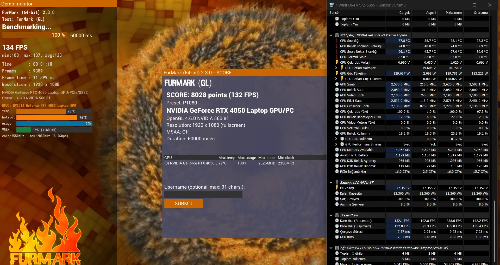Focus the Username input field
The image size is (500, 265).
pyautogui.click(x=203, y=194)
